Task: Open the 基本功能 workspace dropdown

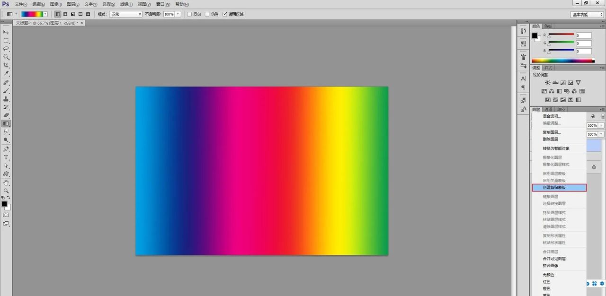Action: 587,14
